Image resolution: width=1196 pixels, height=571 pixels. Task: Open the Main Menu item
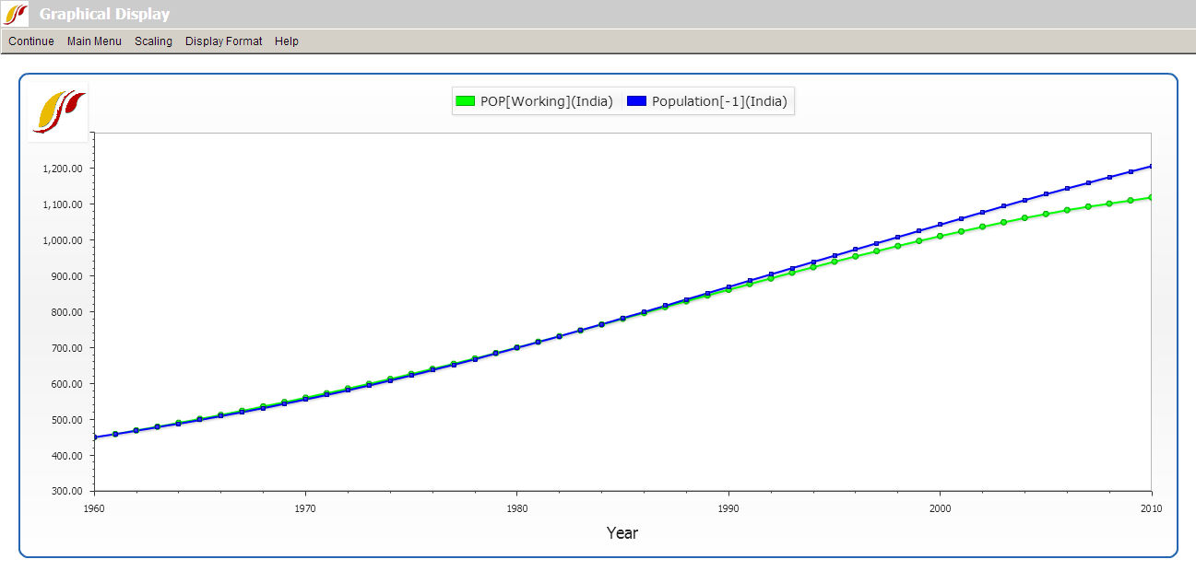point(94,41)
